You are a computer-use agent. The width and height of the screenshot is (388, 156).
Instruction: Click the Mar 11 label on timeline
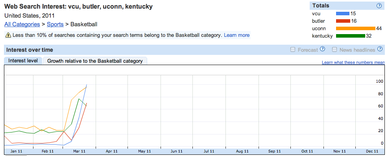click(79, 151)
